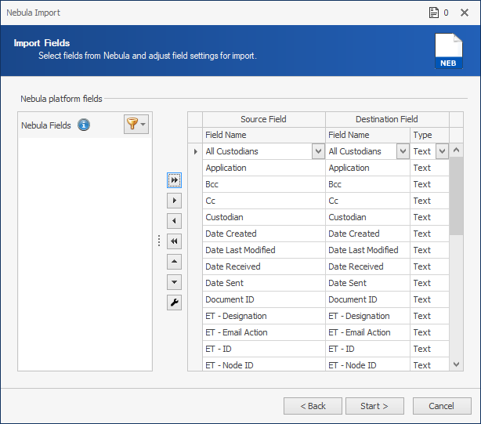Click destination Custodian cell

coord(368,217)
